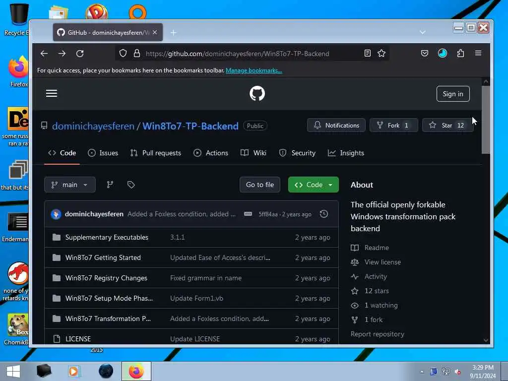
Task: Click the Report repository link
Action: (x=378, y=334)
